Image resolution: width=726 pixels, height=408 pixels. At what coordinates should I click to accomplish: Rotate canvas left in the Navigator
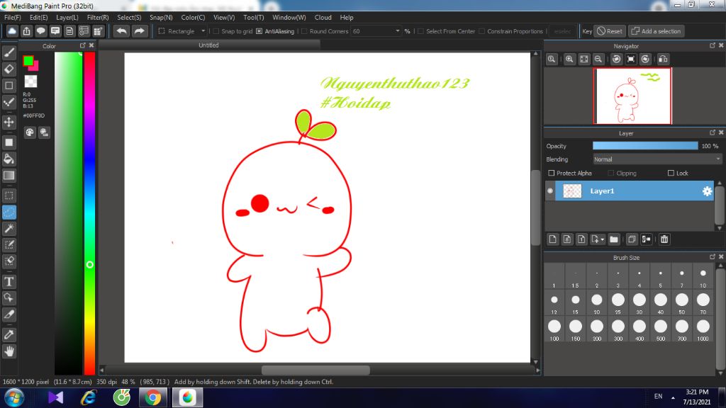tap(616, 59)
